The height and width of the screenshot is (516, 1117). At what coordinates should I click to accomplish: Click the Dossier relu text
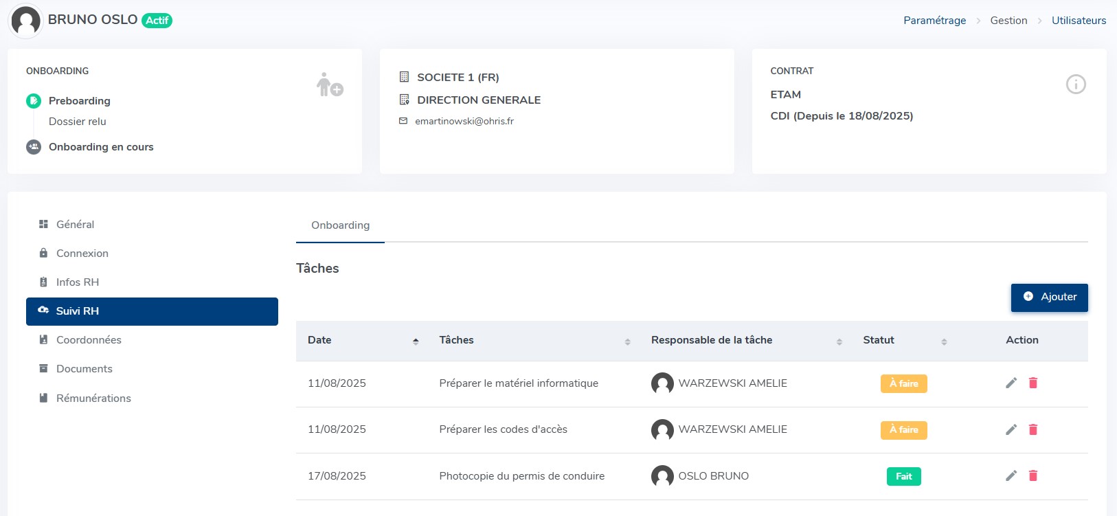77,122
